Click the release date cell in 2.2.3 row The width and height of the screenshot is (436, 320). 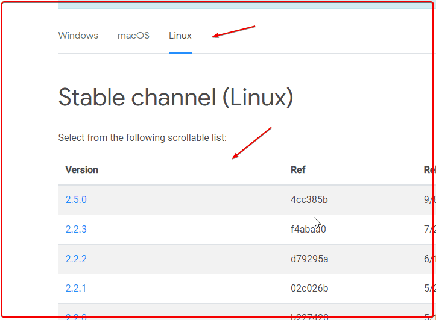[429, 229]
